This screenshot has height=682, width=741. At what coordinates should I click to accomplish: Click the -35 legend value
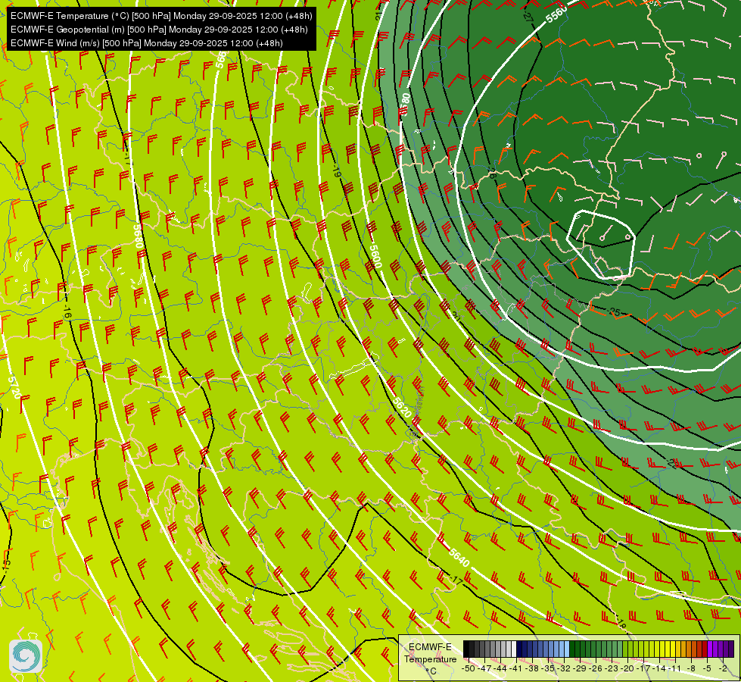[548, 668]
